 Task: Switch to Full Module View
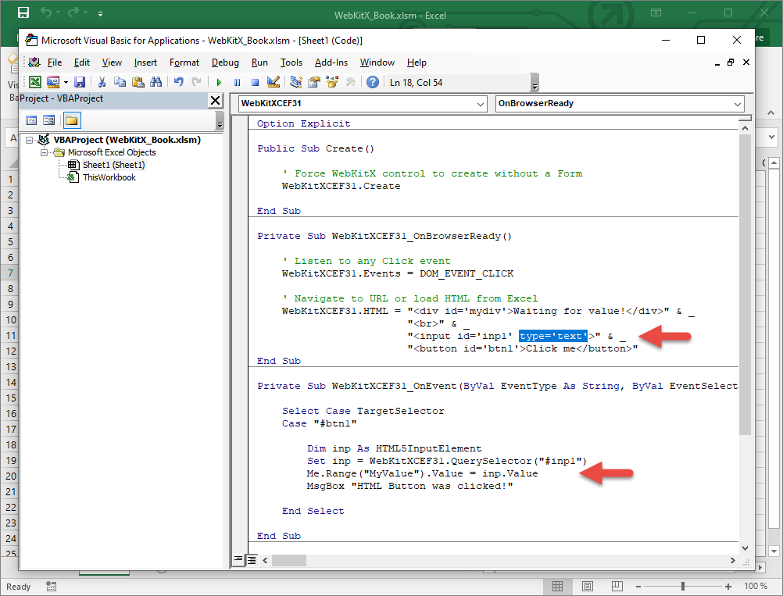click(x=251, y=559)
